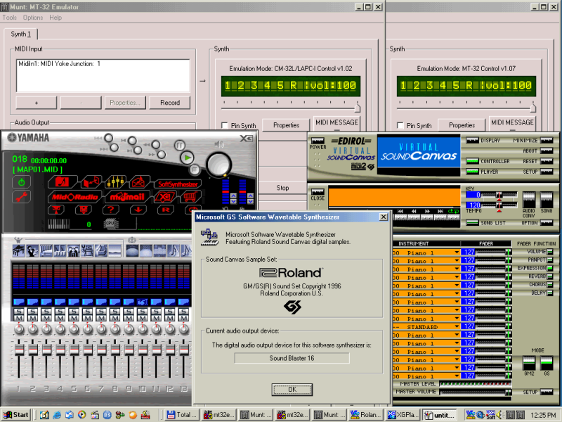Click the plus button under MIDI Input

(x=37, y=103)
